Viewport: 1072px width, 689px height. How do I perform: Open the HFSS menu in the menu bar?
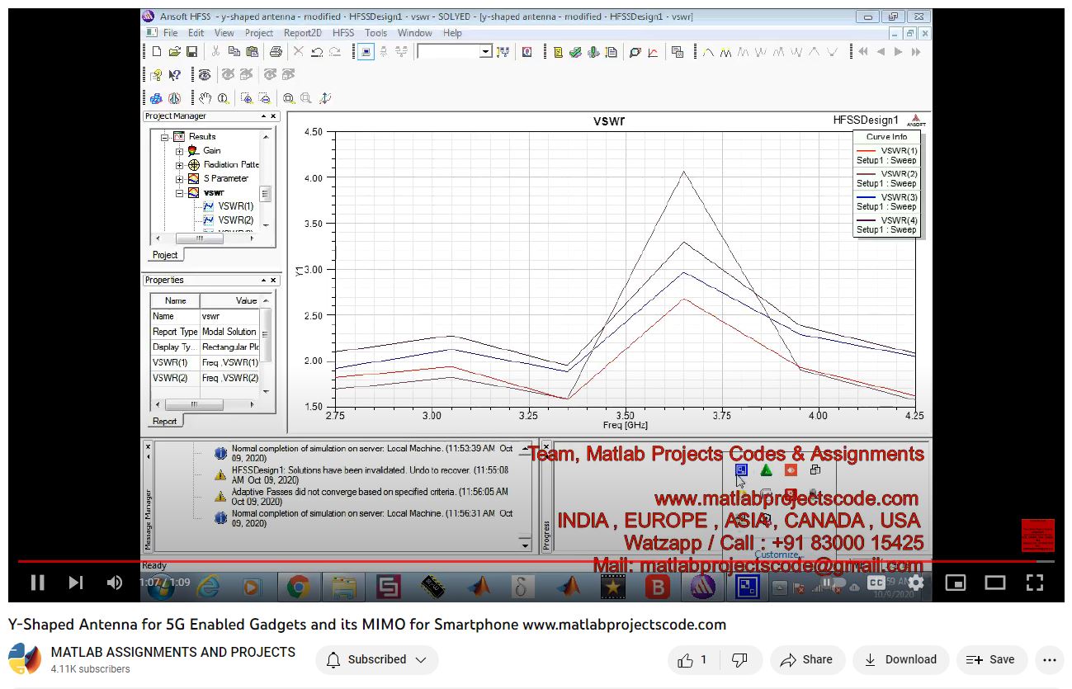point(343,33)
